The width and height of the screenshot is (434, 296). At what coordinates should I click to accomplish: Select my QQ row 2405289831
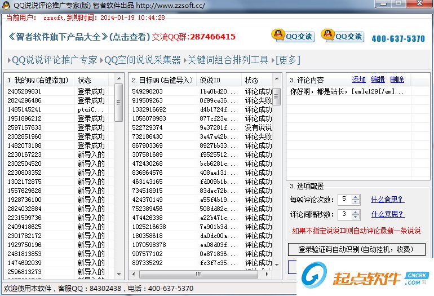(x=59, y=91)
